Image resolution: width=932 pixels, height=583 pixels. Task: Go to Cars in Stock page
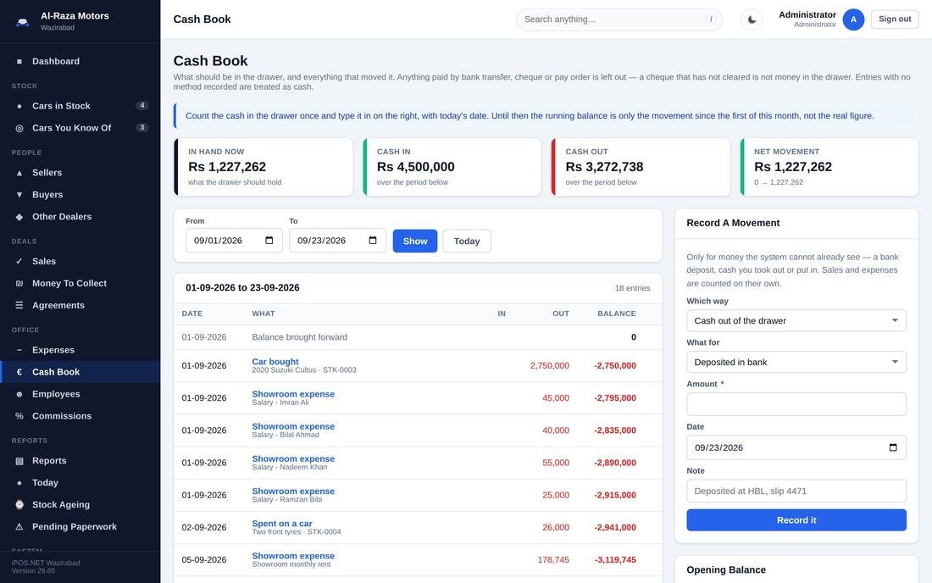80,106
